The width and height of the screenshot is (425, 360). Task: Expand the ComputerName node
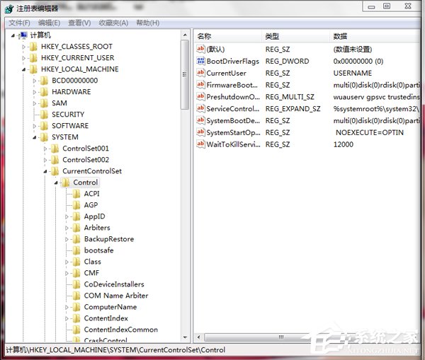click(67, 307)
